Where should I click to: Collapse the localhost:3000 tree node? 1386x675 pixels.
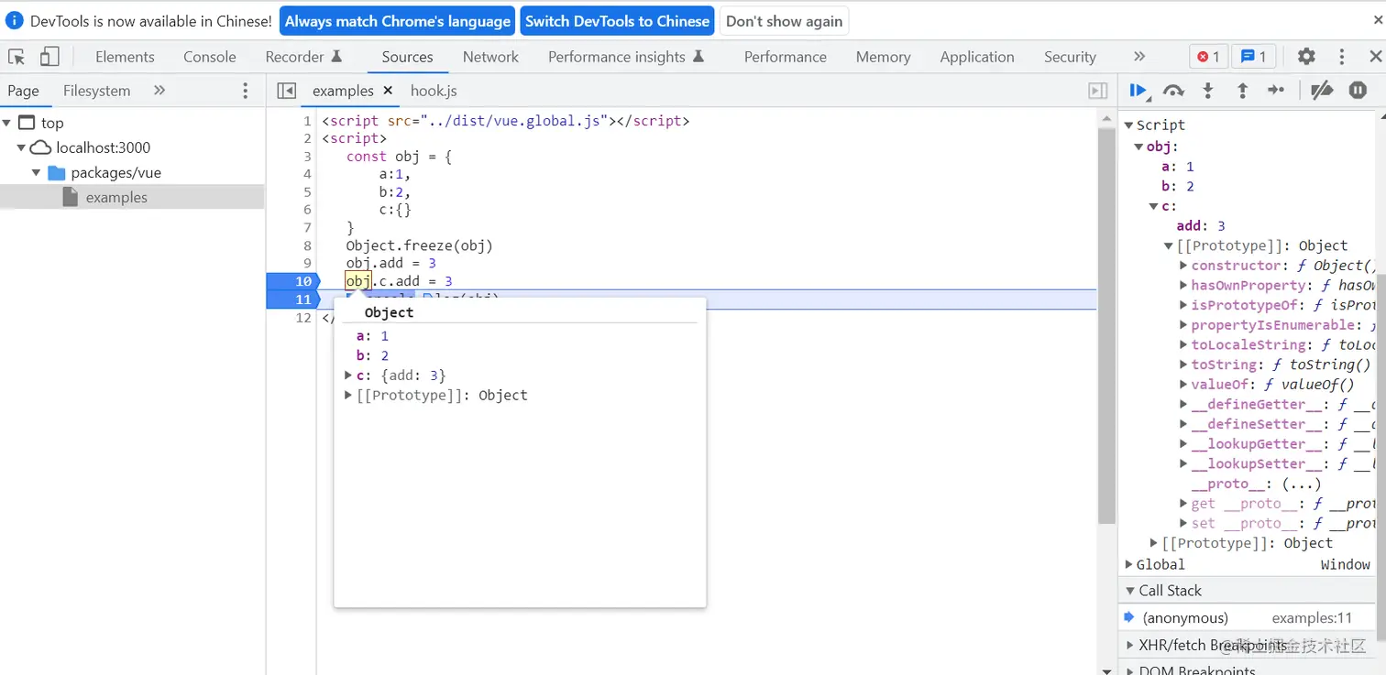click(x=22, y=147)
